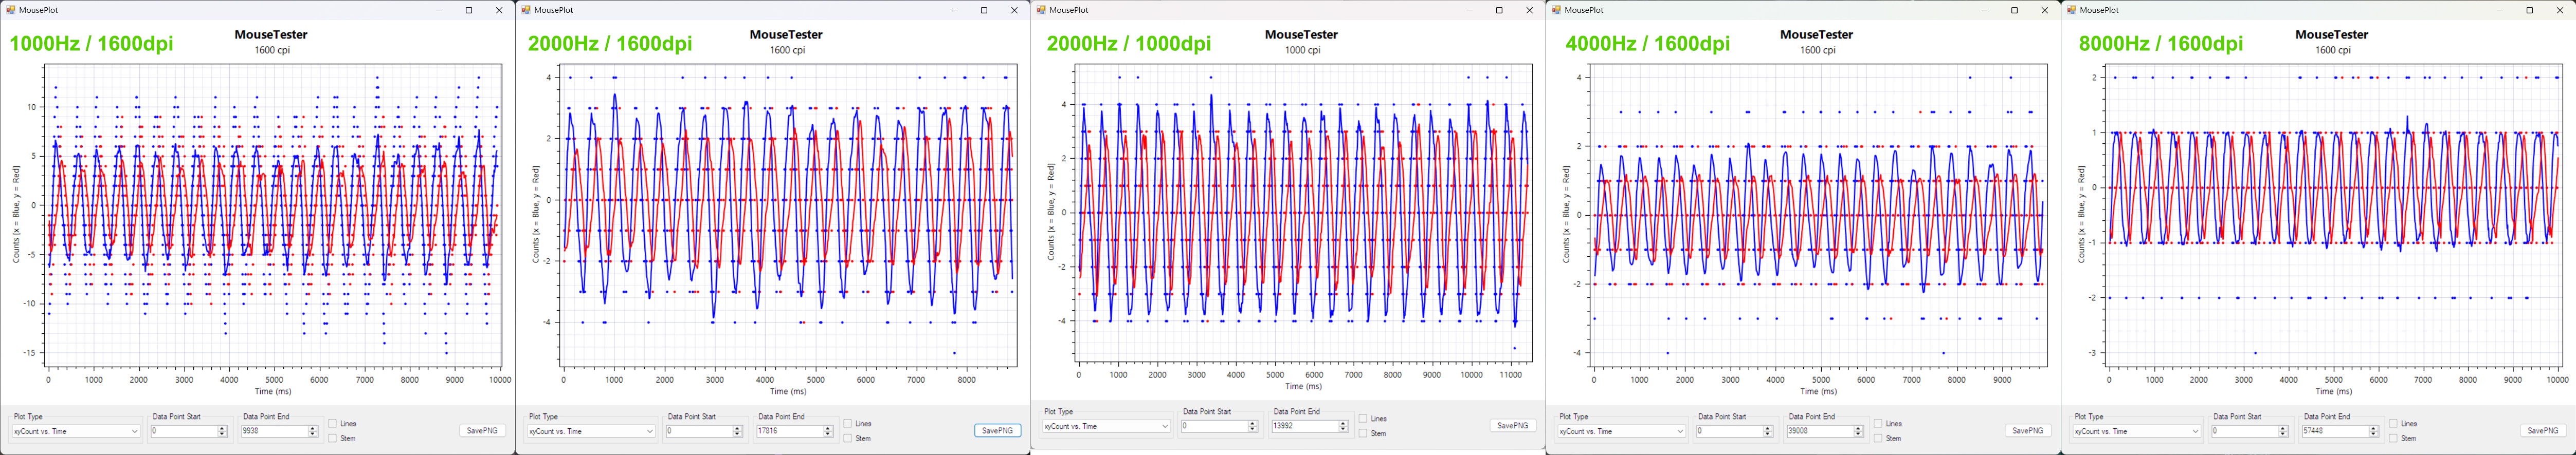Decrease the Data Point End value 39008 with the down arrow

1858,434
